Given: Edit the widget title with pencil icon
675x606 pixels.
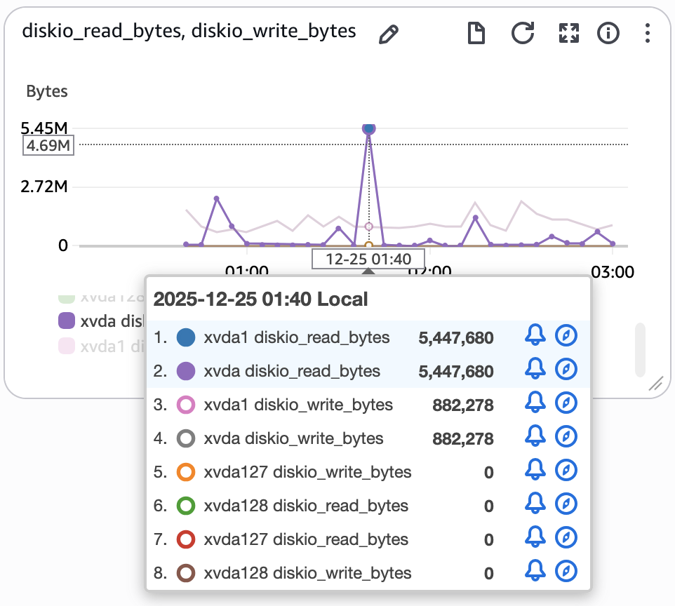Looking at the screenshot, I should 388,34.
